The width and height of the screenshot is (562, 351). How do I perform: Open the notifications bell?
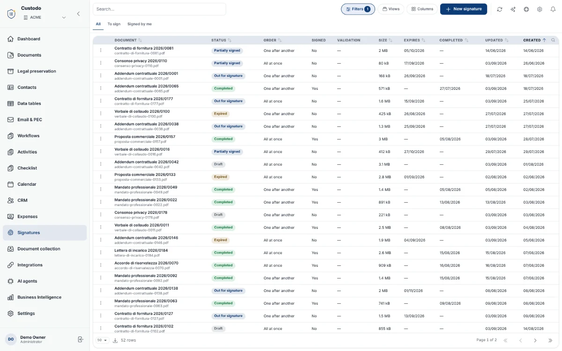click(553, 9)
